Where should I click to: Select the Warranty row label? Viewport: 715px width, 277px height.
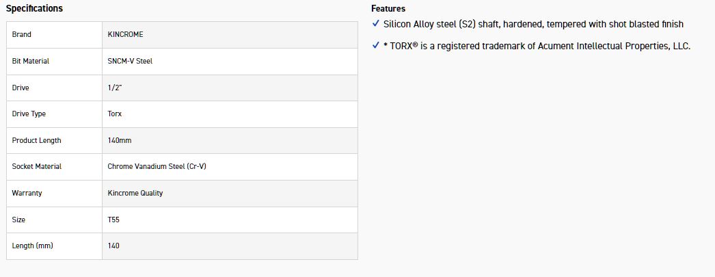tap(27, 193)
